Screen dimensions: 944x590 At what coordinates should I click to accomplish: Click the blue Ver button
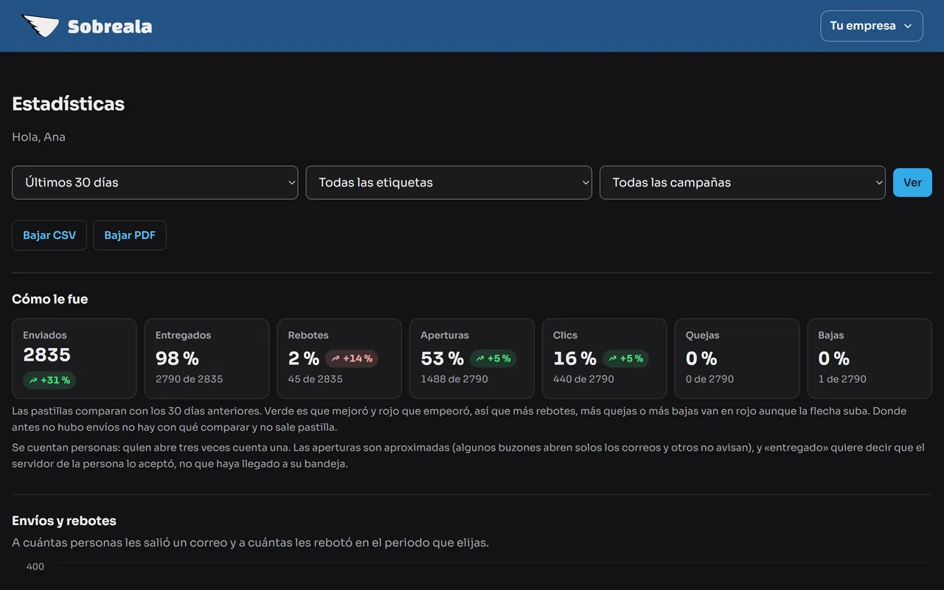912,183
